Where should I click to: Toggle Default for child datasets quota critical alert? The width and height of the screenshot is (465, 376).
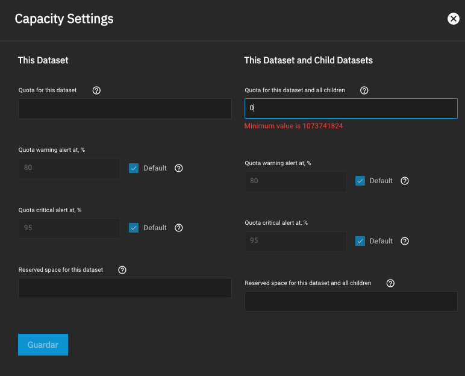point(360,241)
